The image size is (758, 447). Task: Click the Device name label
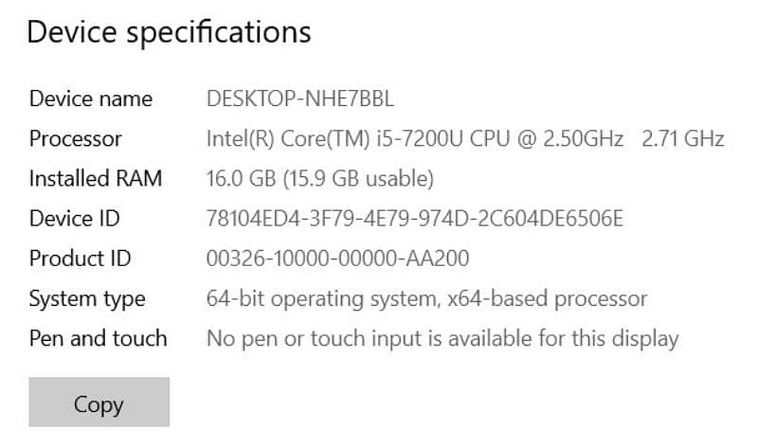[x=91, y=98]
